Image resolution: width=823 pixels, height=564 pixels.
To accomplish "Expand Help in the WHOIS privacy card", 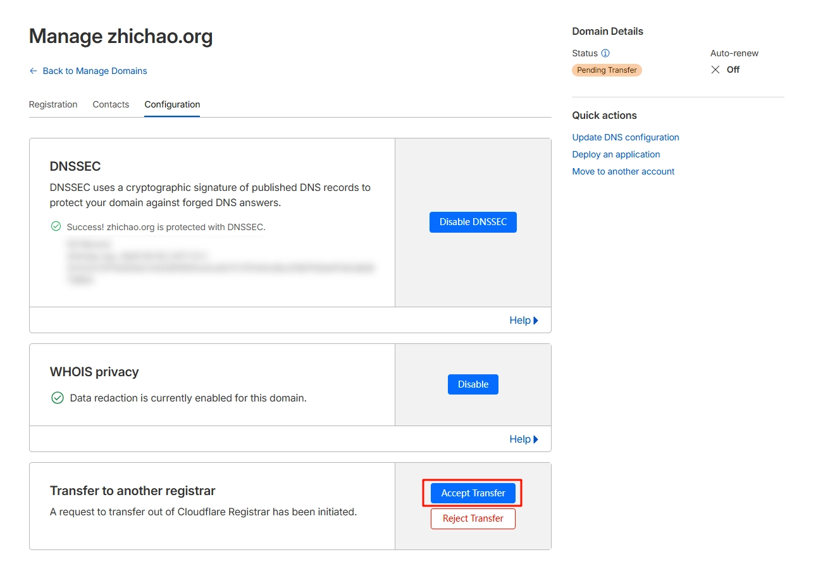I will tap(523, 439).
